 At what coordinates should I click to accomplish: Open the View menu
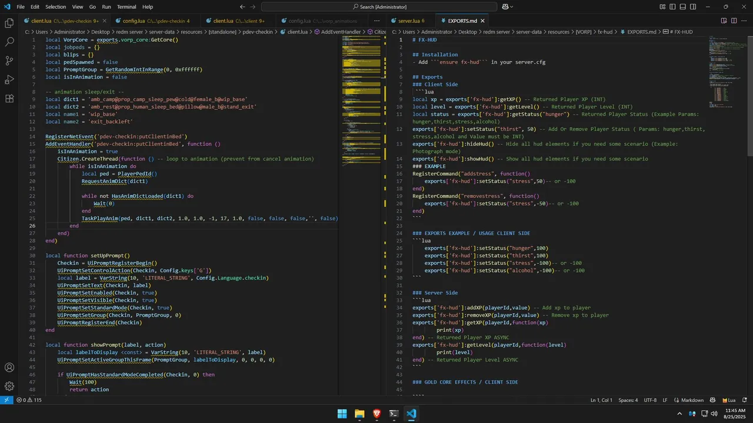click(78, 7)
